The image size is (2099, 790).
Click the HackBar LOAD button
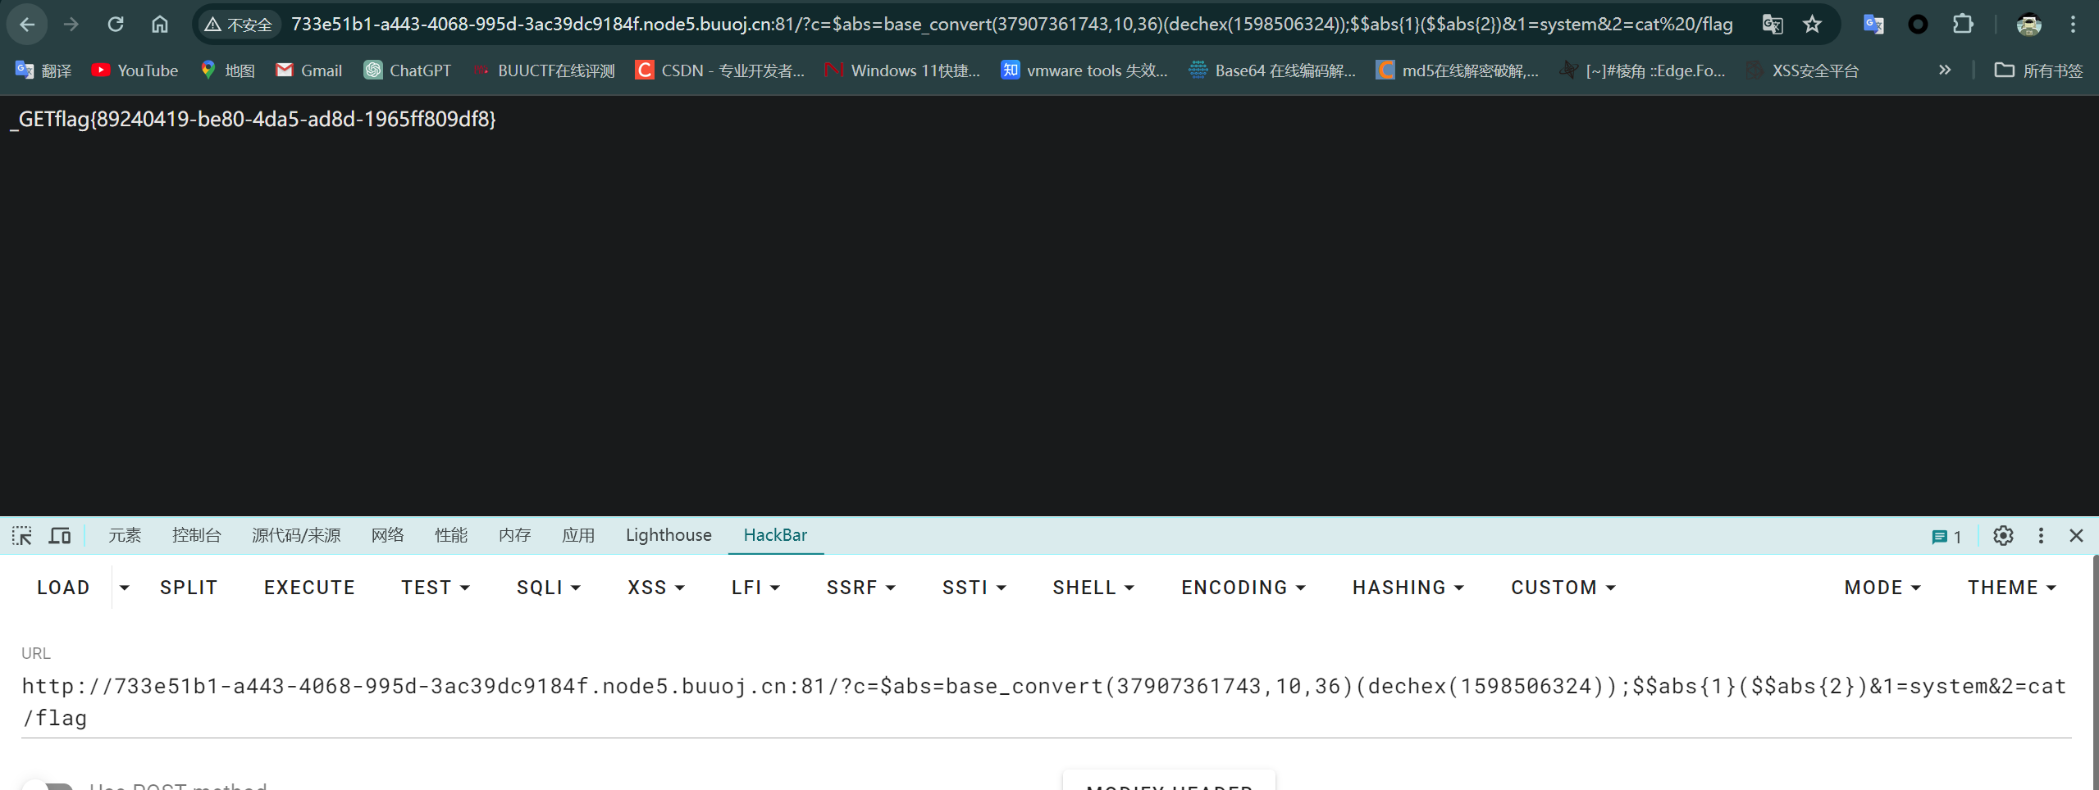click(64, 588)
